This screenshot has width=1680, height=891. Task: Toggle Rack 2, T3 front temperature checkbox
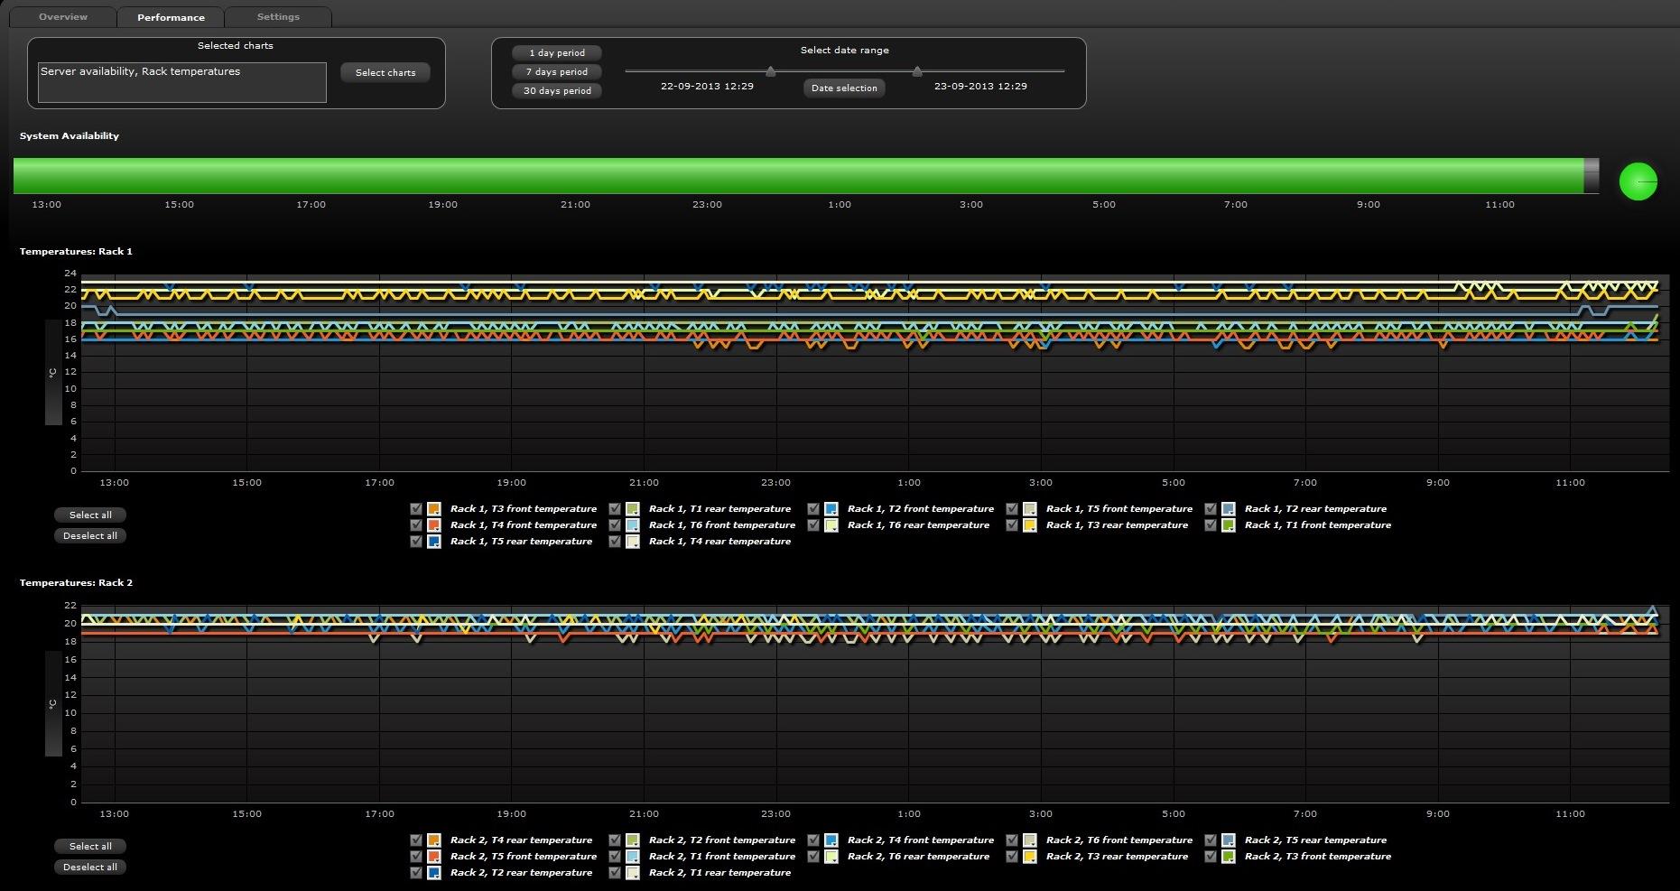click(x=1211, y=857)
